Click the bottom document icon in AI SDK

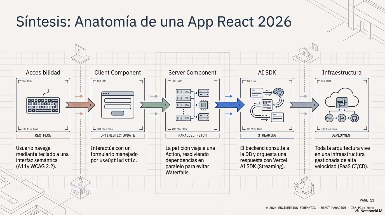tap(277, 117)
